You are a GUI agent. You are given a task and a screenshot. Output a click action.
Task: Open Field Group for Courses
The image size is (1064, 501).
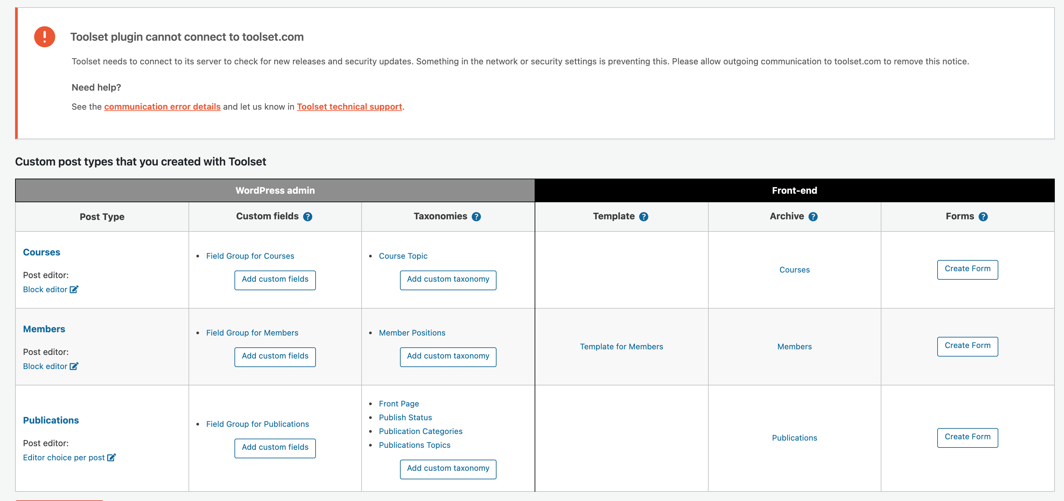click(x=250, y=256)
